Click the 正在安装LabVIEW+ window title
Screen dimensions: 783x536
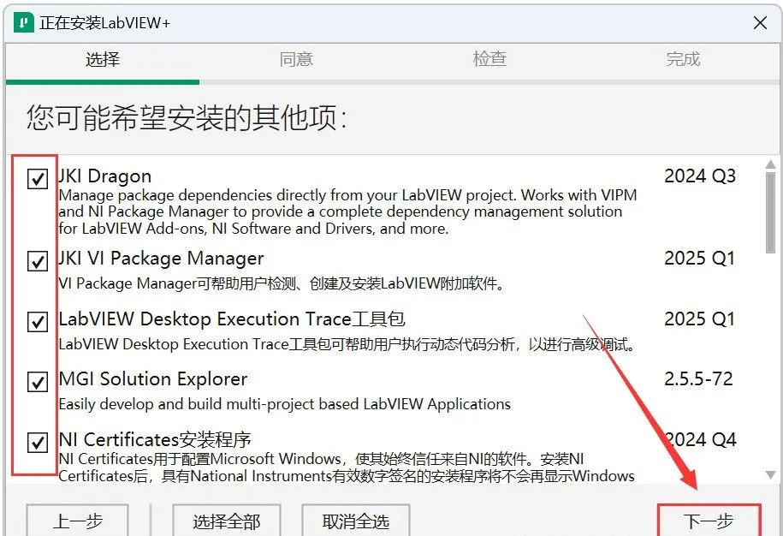point(105,23)
